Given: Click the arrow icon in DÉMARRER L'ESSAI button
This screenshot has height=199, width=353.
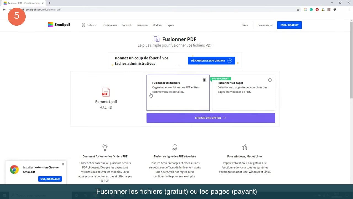Looking at the screenshot, I should [x=229, y=61].
